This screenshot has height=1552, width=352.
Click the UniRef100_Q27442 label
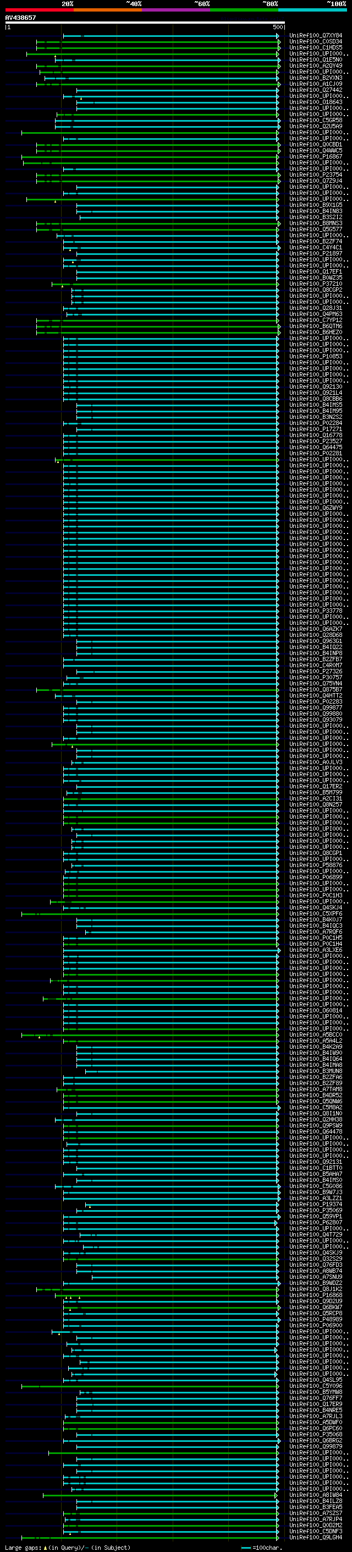pyautogui.click(x=316, y=90)
